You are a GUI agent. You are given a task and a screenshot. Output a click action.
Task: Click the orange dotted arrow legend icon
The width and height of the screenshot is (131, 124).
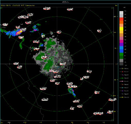[x=121, y=84]
